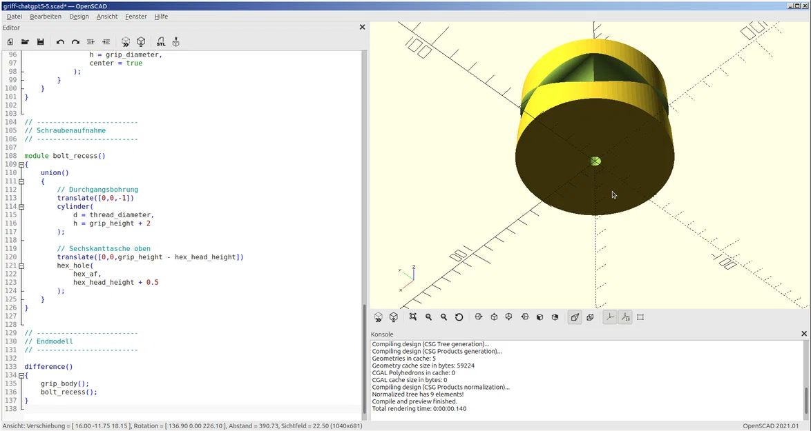Image resolution: width=811 pixels, height=431 pixels.
Task: Open the Datei menu
Action: pos(14,17)
